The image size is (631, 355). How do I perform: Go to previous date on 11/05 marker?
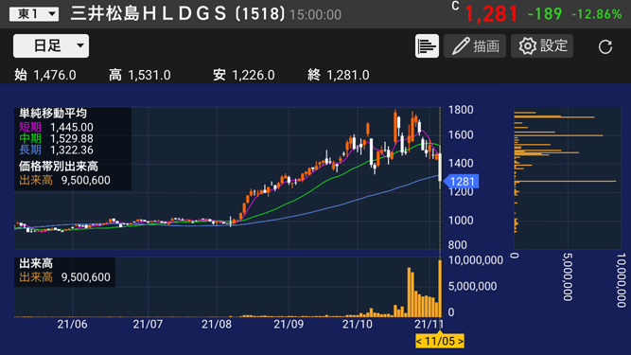point(419,342)
